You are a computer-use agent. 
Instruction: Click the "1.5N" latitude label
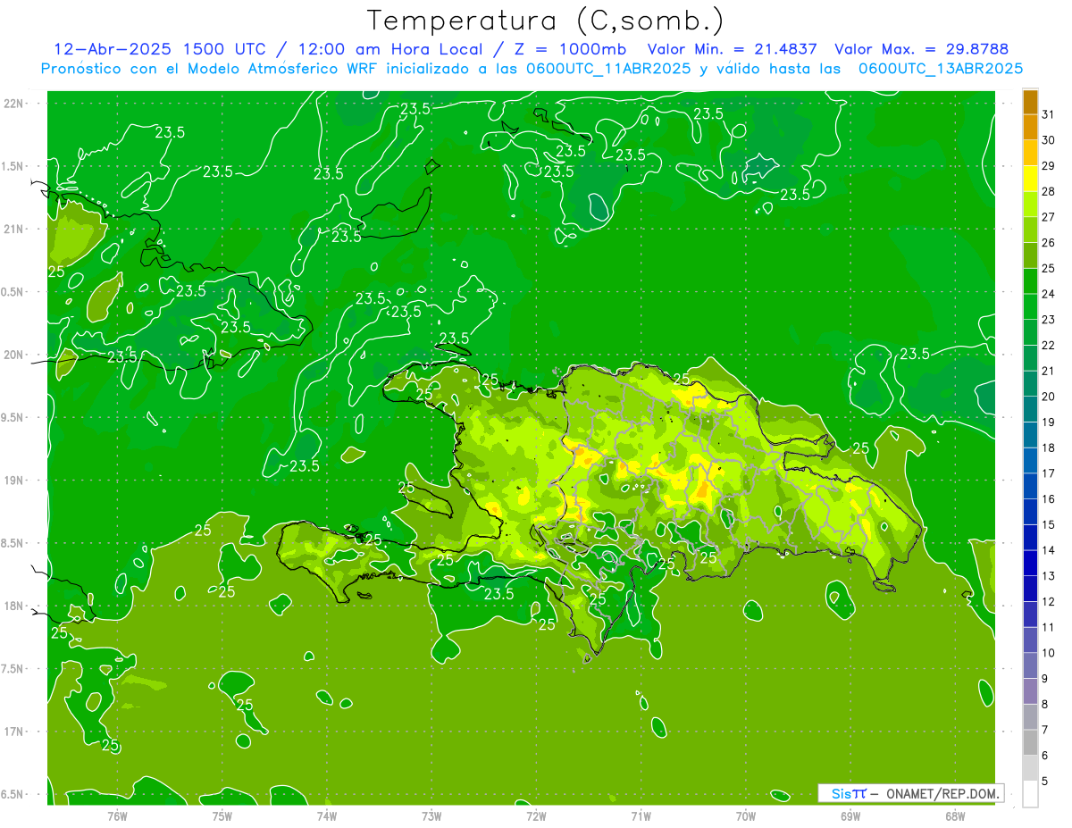pos(13,166)
